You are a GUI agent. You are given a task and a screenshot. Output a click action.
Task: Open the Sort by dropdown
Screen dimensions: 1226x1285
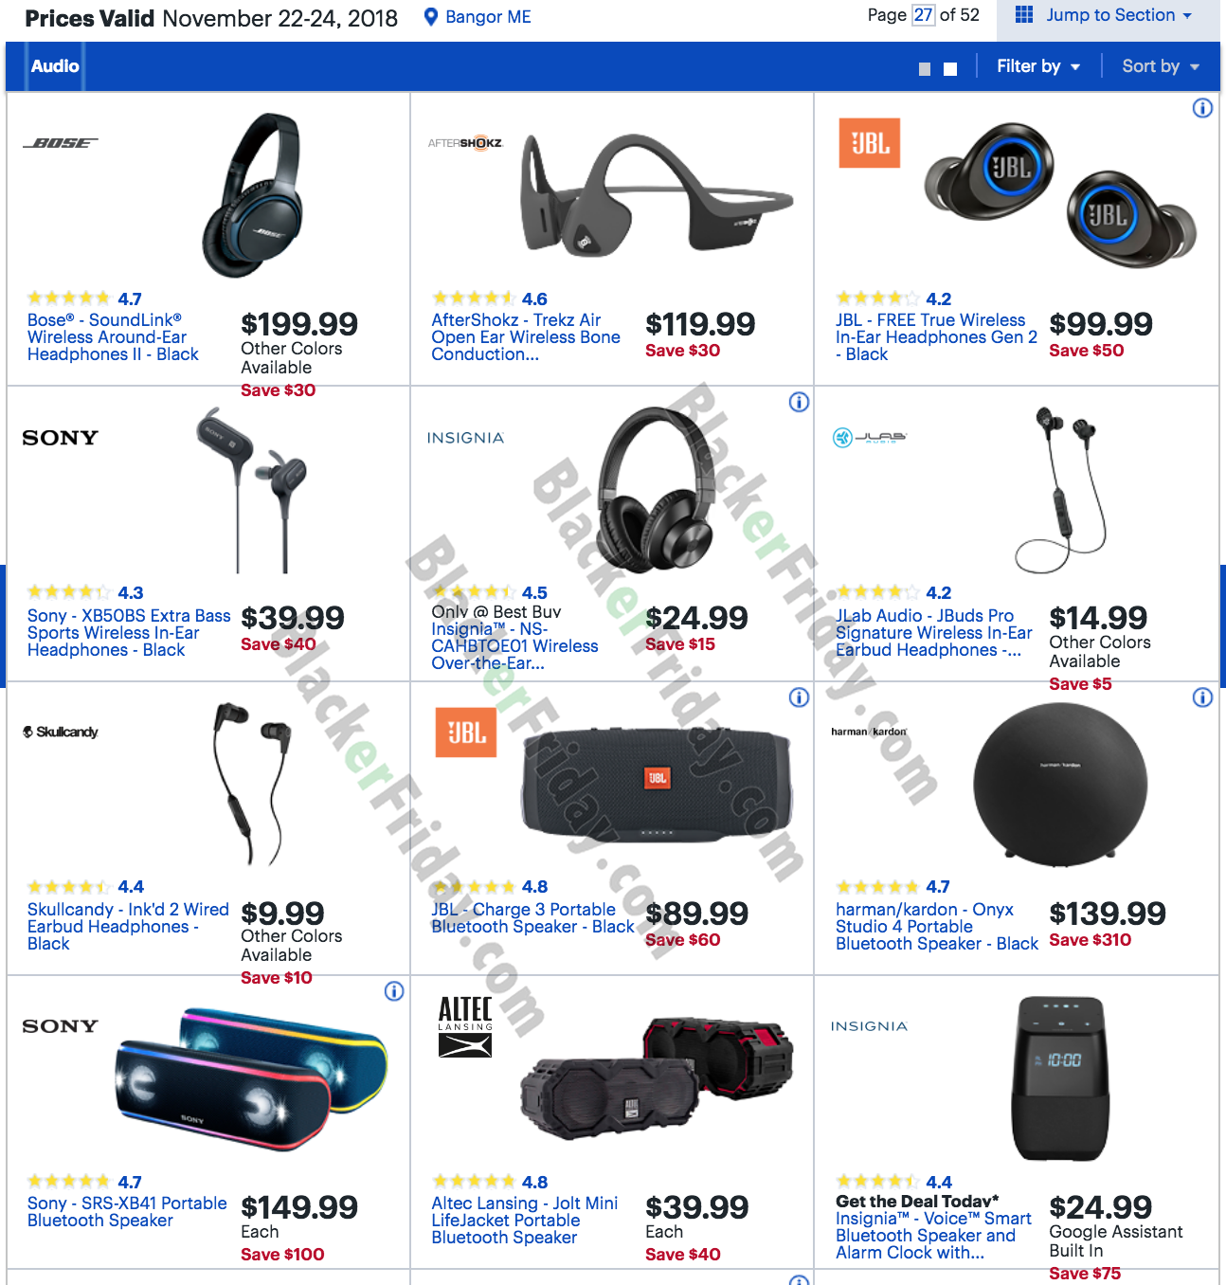(1161, 66)
